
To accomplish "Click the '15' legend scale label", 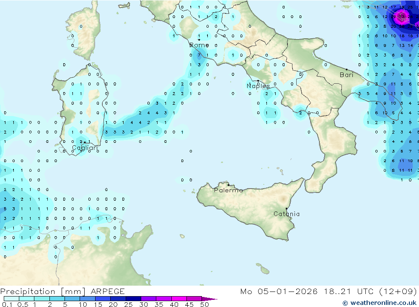I will click(98, 304).
